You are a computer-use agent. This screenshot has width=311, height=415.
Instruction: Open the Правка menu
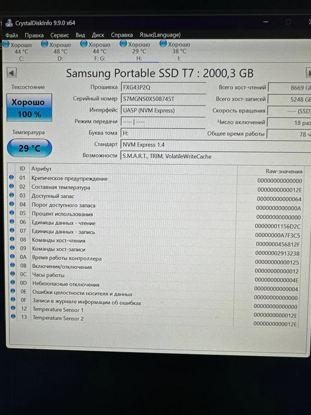[34, 35]
